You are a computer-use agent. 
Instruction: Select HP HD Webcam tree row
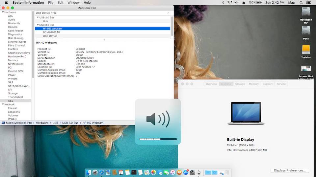(x=103, y=29)
